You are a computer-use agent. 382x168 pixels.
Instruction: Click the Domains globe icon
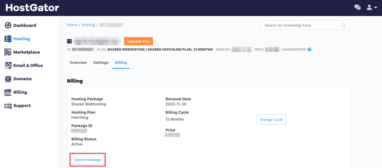[8, 79]
